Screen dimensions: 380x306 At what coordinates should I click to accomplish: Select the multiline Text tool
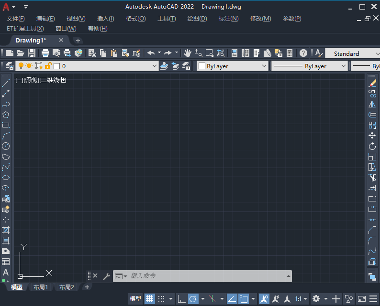6,272
